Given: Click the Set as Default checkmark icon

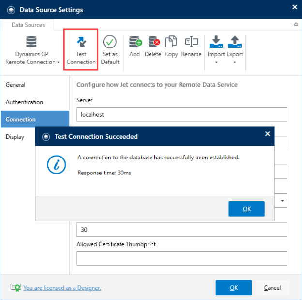Looking at the screenshot, I should tap(110, 42).
